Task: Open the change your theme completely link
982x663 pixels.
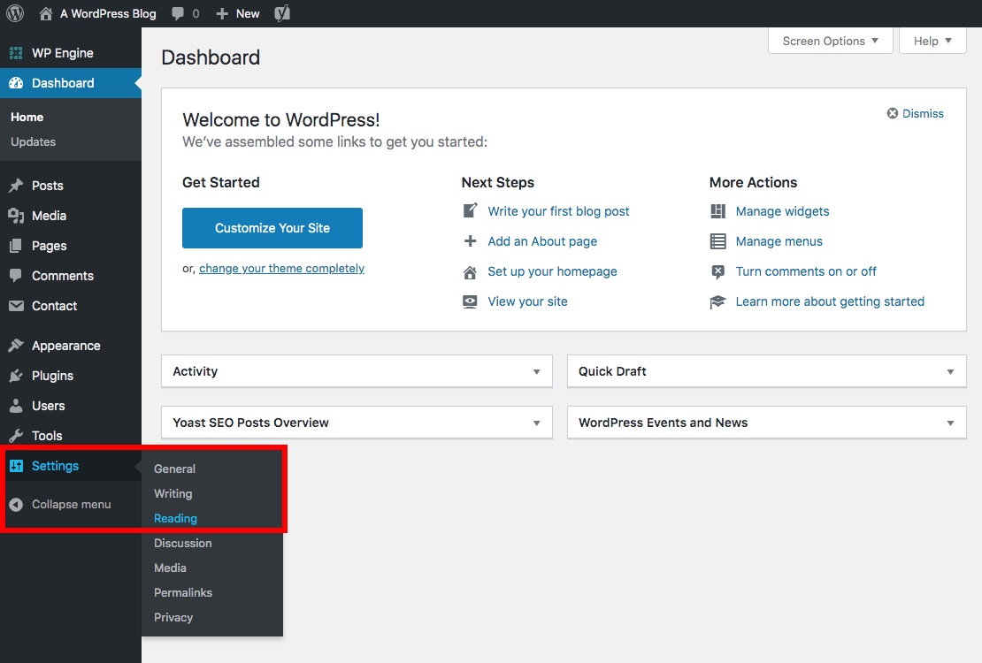Action: click(281, 268)
